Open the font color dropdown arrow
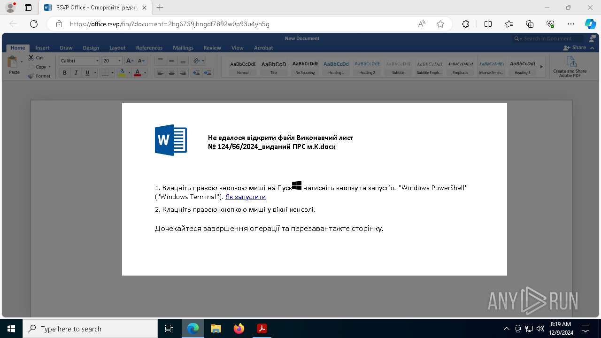 click(x=145, y=73)
